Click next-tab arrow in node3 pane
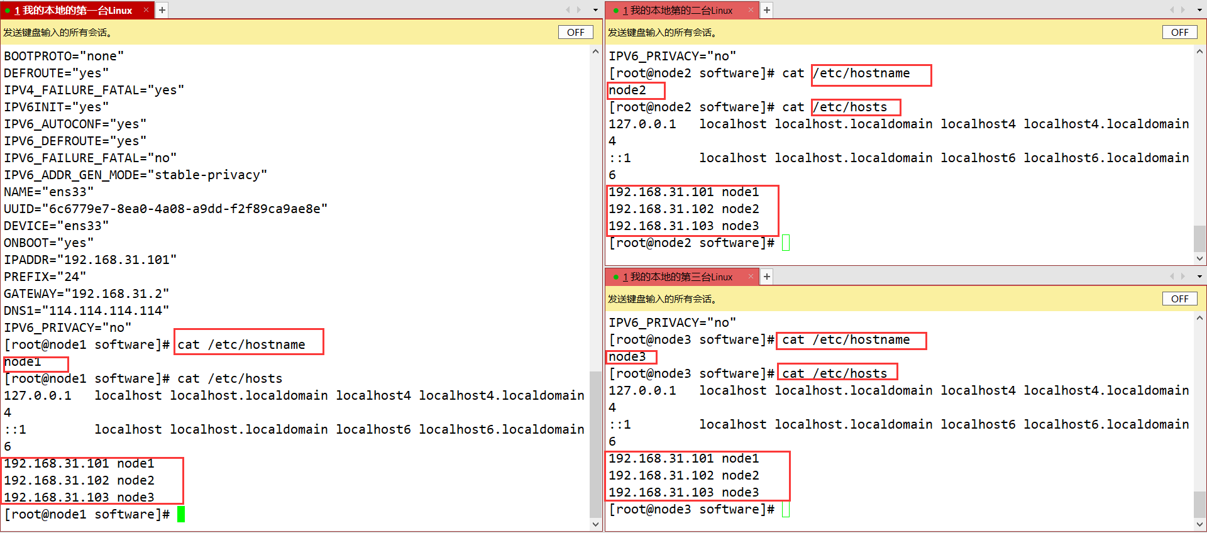The width and height of the screenshot is (1207, 533). point(1183,277)
